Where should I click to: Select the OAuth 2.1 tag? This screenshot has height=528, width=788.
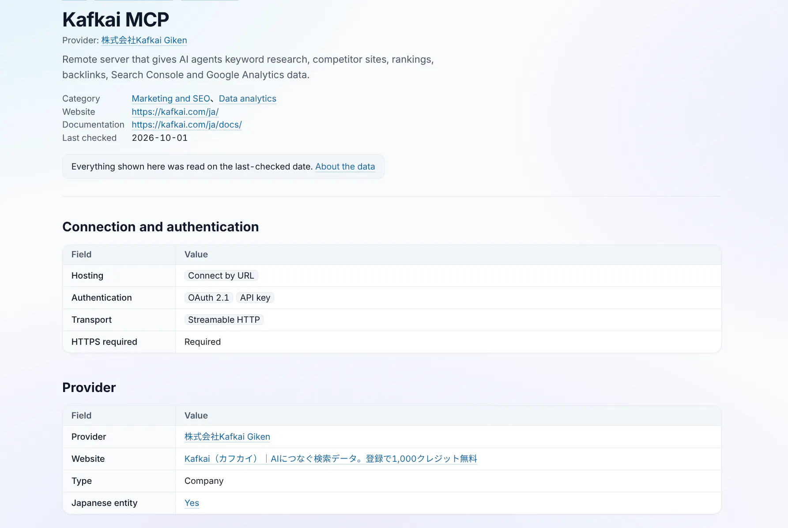(208, 298)
